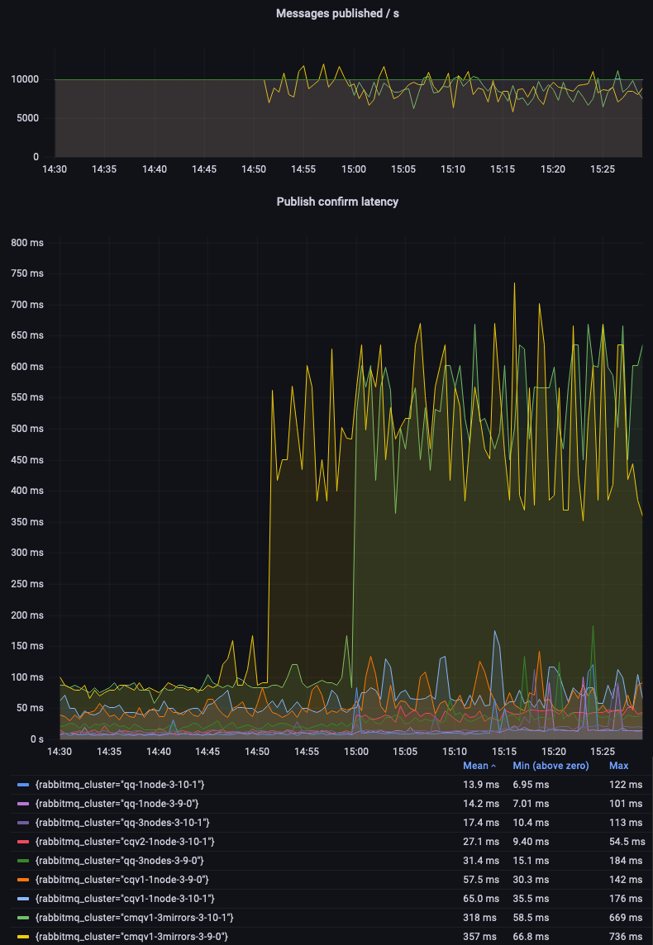Select the cmqv1-3mirrors-3-9-0 series label
653x945 pixels.
tap(131, 937)
